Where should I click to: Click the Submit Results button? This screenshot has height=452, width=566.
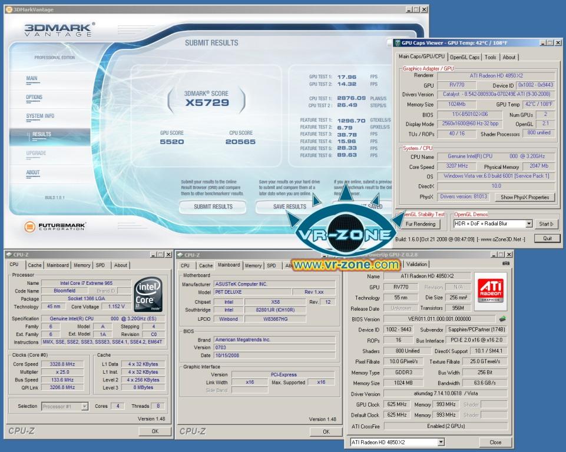tap(213, 207)
